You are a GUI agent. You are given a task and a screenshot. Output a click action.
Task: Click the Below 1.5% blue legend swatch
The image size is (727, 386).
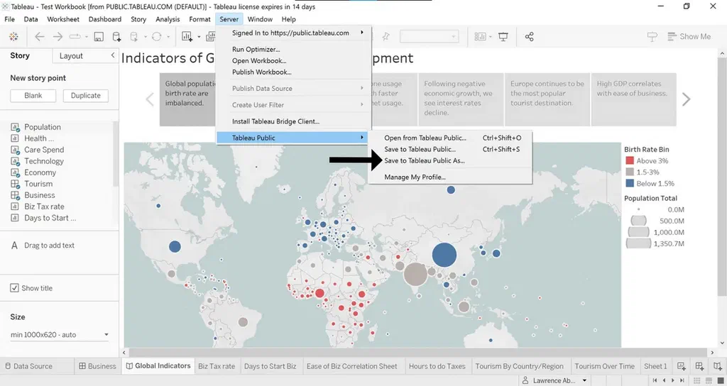tap(630, 184)
